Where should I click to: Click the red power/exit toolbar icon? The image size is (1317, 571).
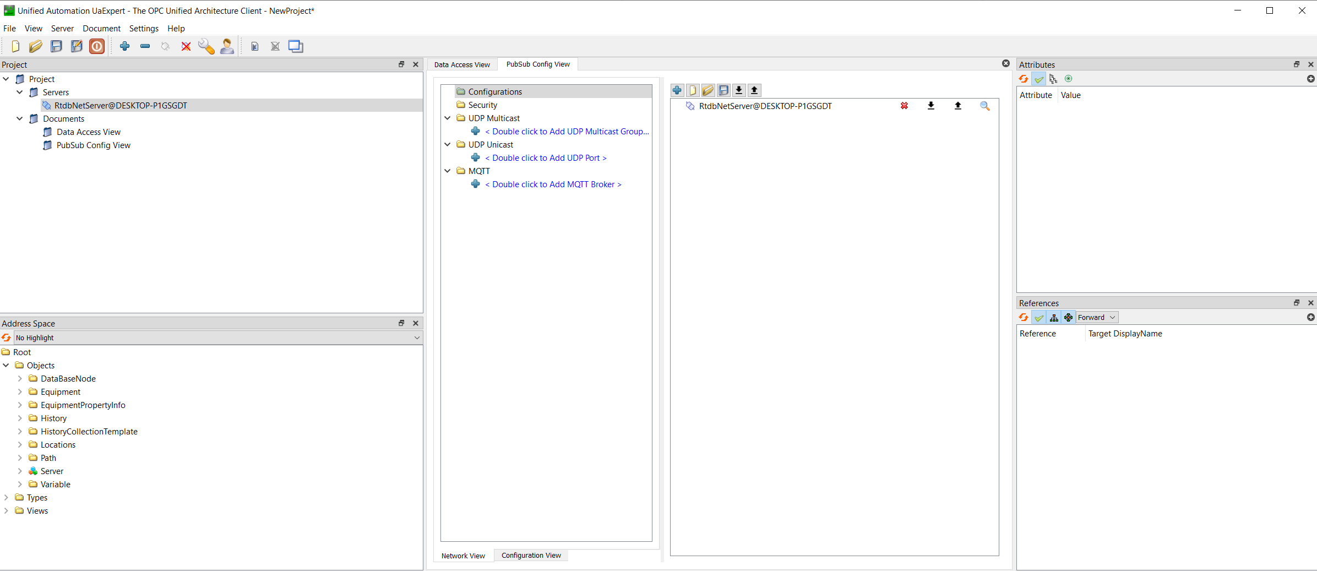(x=97, y=46)
